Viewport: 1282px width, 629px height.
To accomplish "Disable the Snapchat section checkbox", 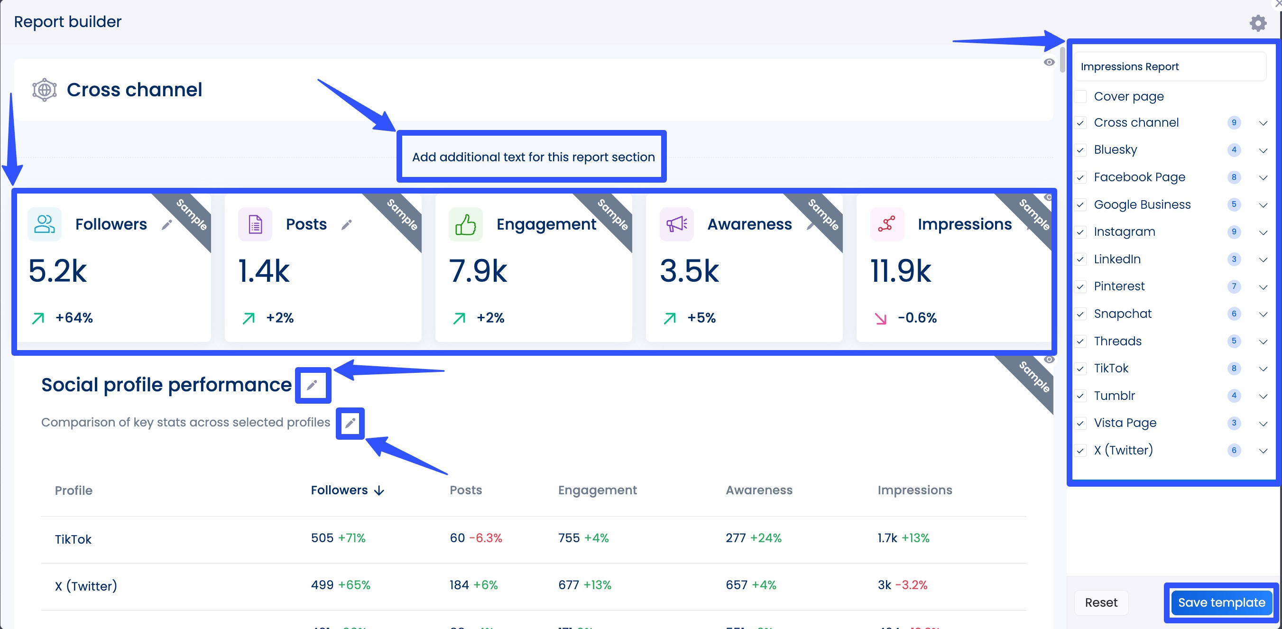I will [1080, 314].
